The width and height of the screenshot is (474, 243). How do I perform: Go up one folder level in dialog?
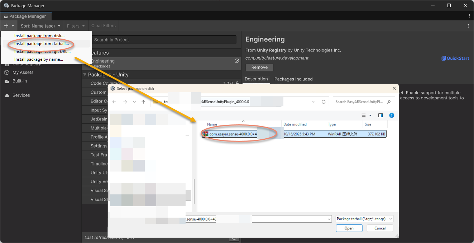point(143,102)
